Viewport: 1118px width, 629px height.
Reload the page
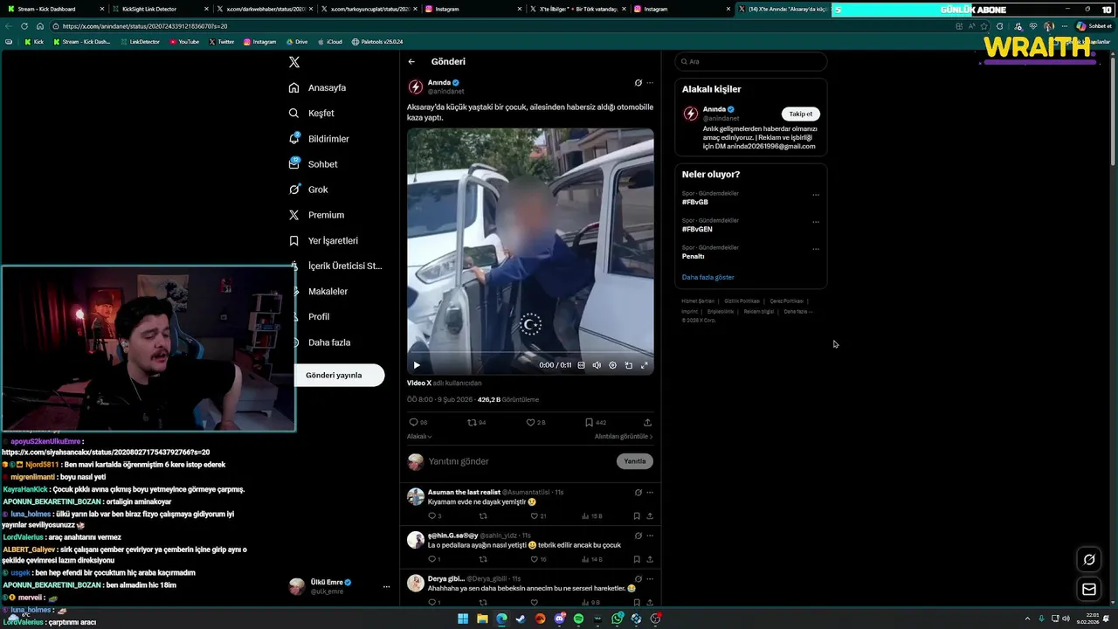[24, 26]
